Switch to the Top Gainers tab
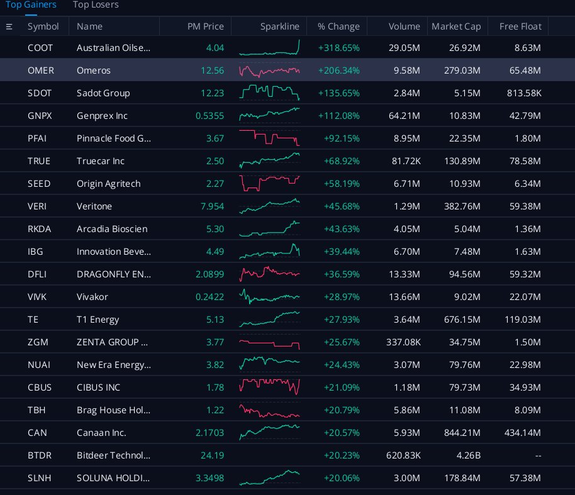The image size is (575, 495). pyautogui.click(x=31, y=5)
